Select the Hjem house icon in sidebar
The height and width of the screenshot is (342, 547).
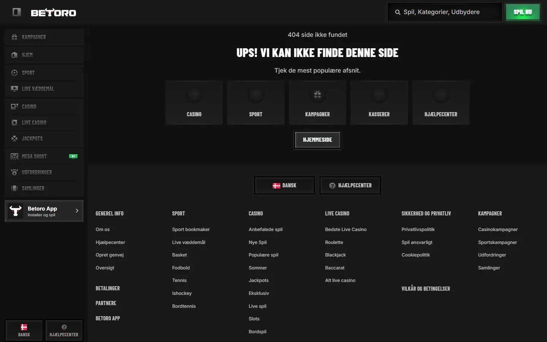pyautogui.click(x=14, y=55)
